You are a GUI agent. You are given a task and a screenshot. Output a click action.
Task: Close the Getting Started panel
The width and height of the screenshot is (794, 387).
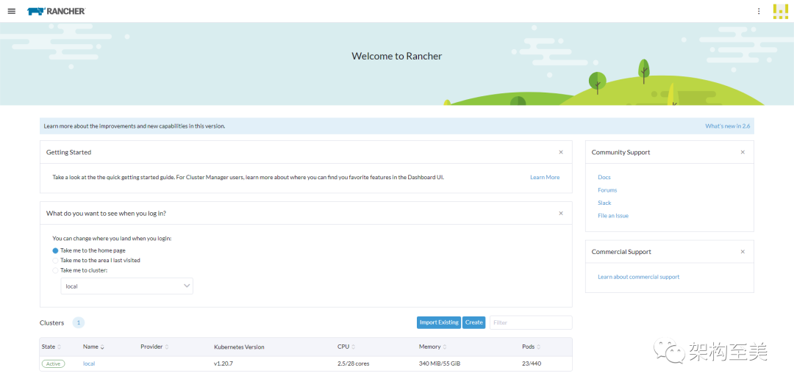point(560,152)
